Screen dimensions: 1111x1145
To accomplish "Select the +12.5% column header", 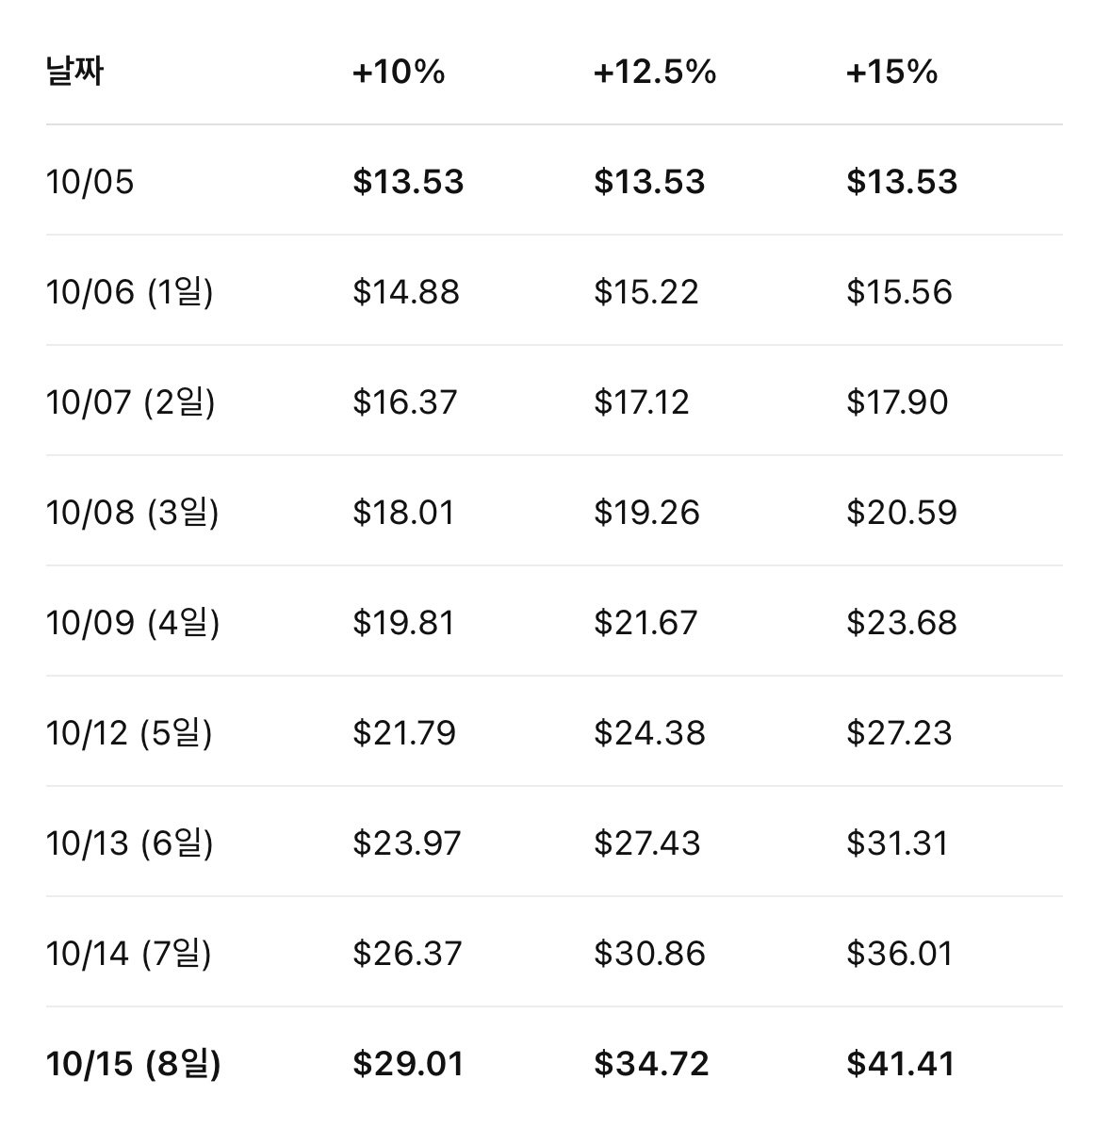I will (655, 72).
